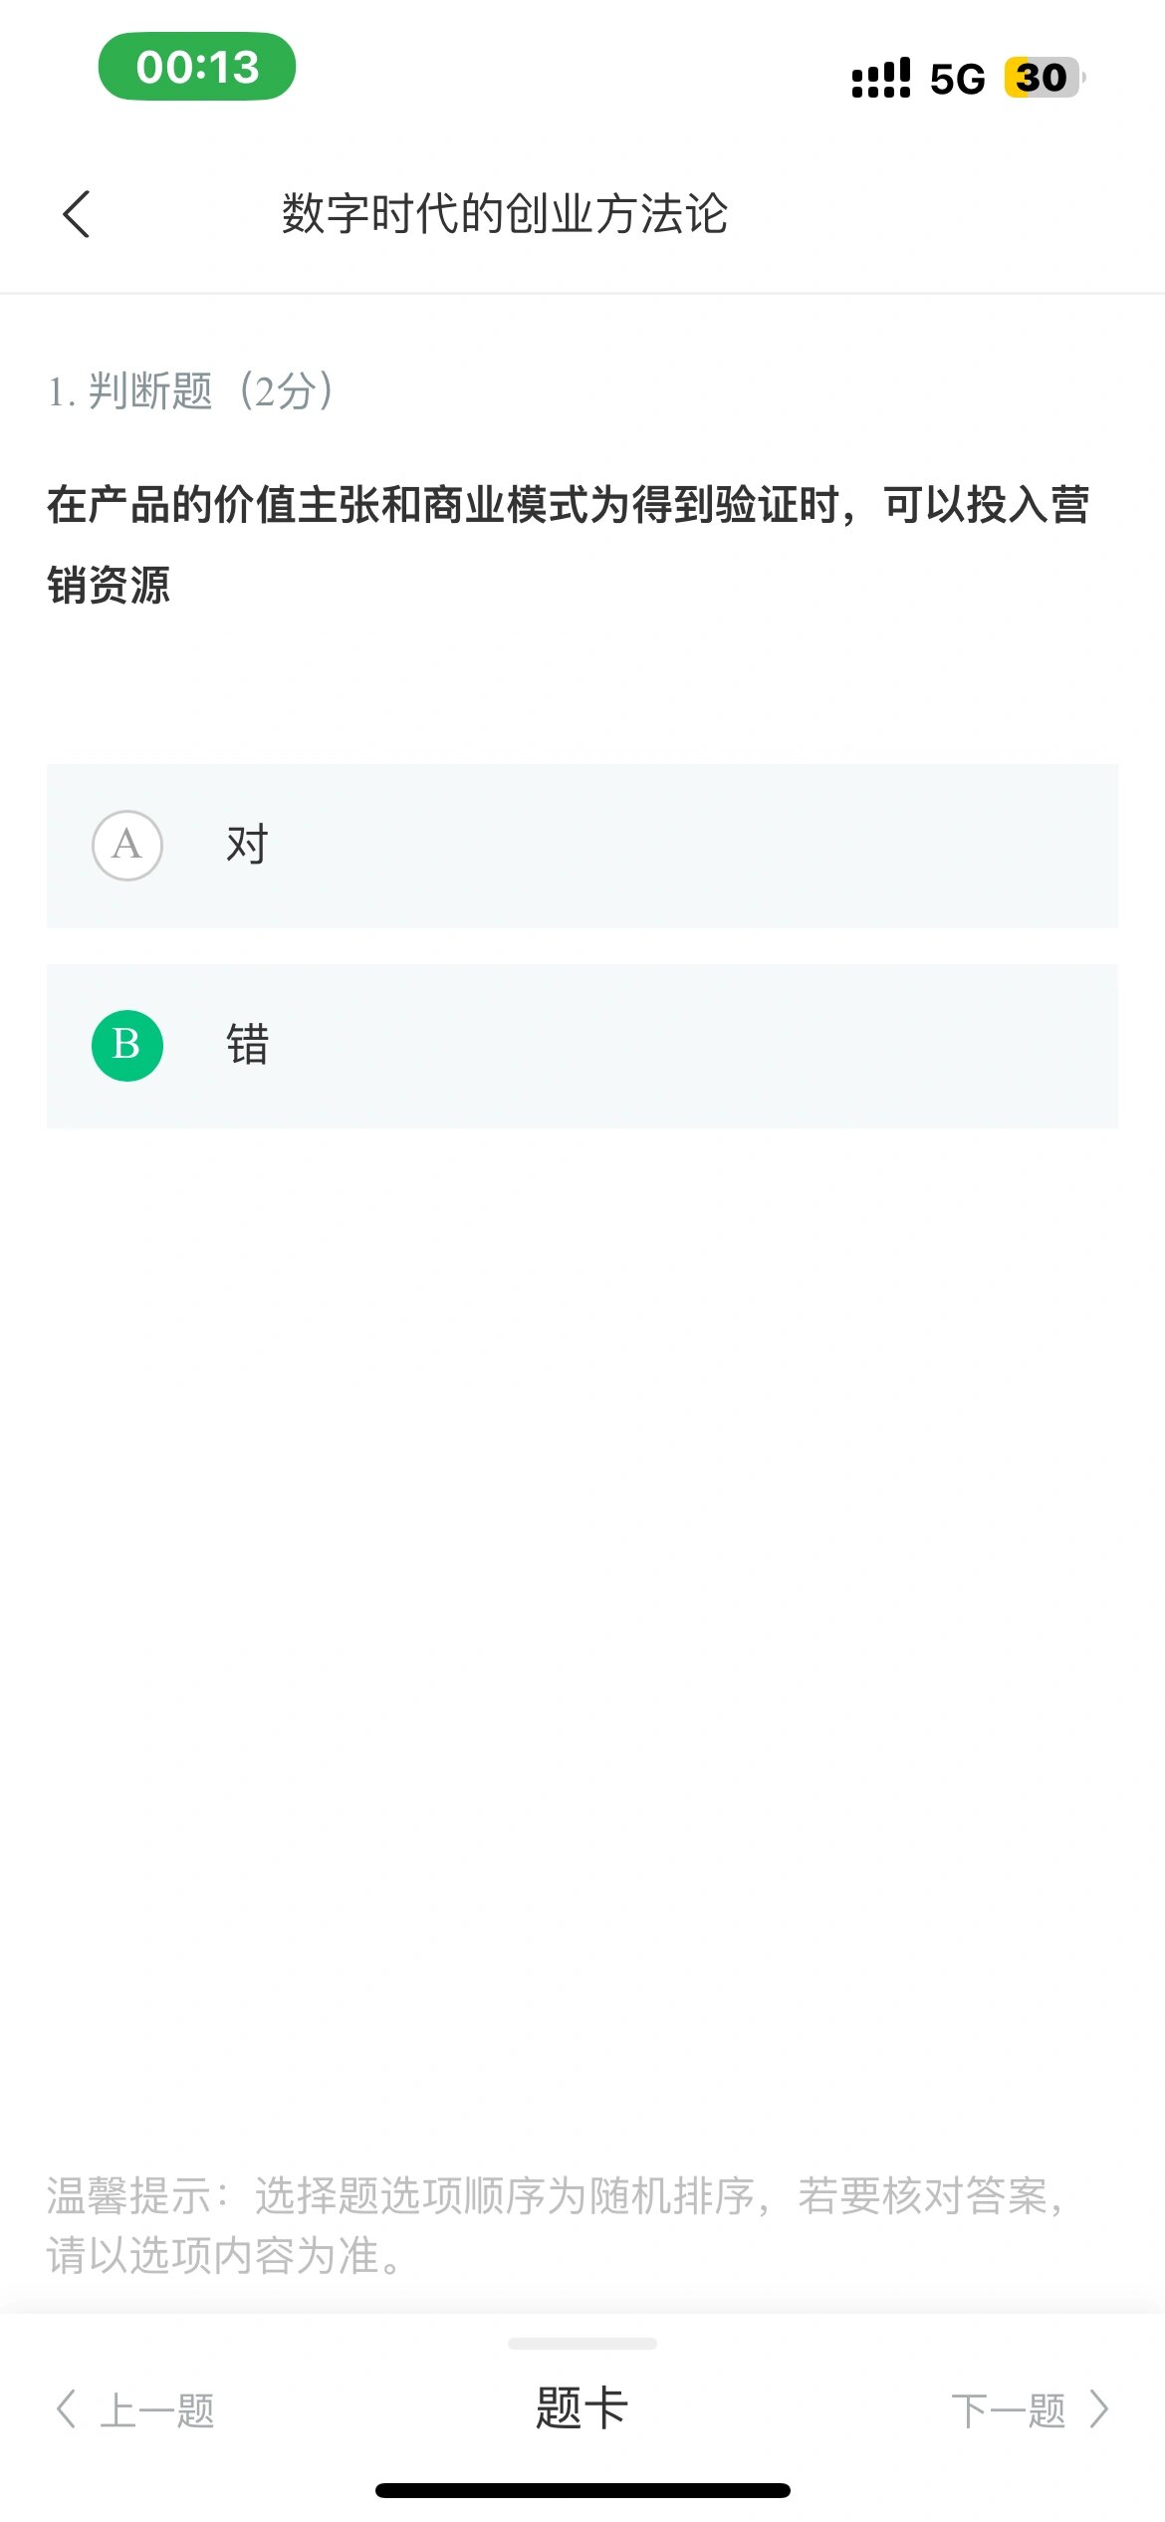The height and width of the screenshot is (2522, 1165).
Task: Choose the answer text 对
Action: pyautogui.click(x=247, y=846)
